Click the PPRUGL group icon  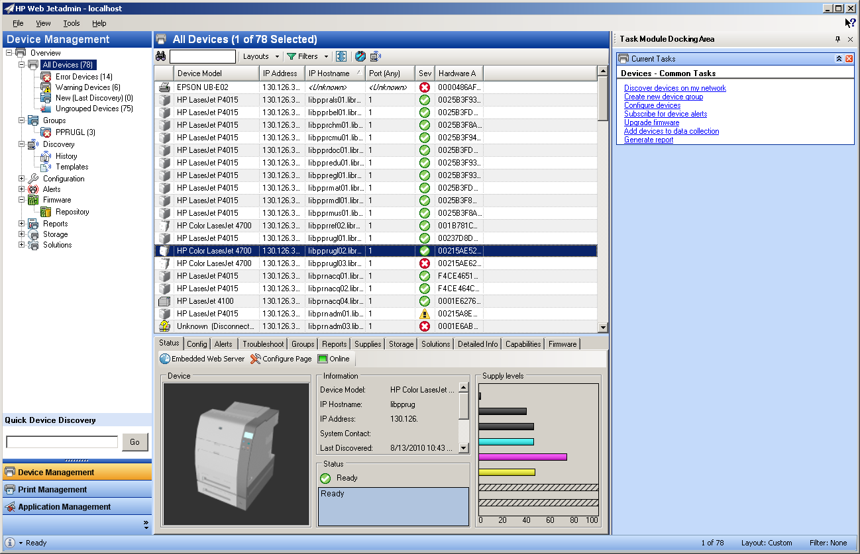[46, 132]
